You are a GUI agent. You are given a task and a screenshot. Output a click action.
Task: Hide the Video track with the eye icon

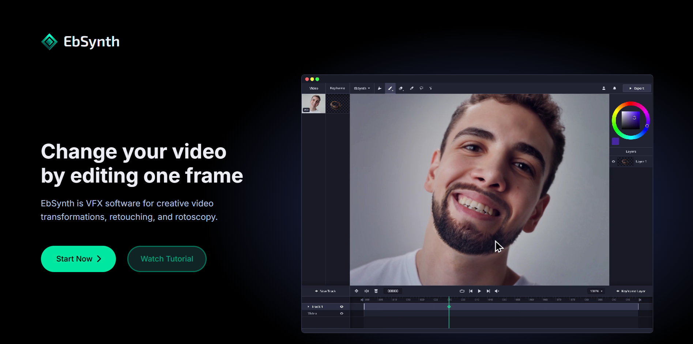pos(342,313)
